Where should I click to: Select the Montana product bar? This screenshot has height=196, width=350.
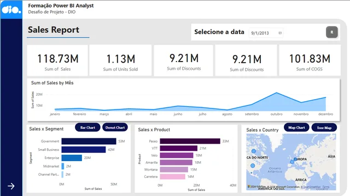point(174,169)
